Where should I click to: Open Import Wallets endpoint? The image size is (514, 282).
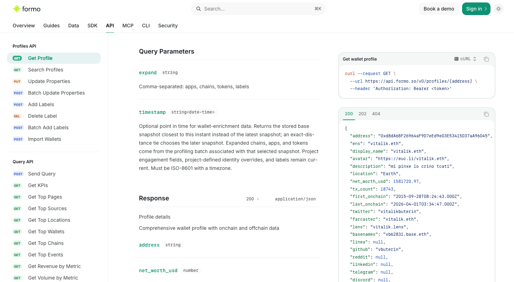(x=54, y=139)
